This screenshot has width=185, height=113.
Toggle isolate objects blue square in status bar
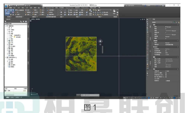pos(174,98)
